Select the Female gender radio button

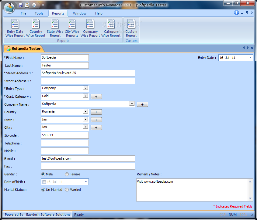[67, 174]
